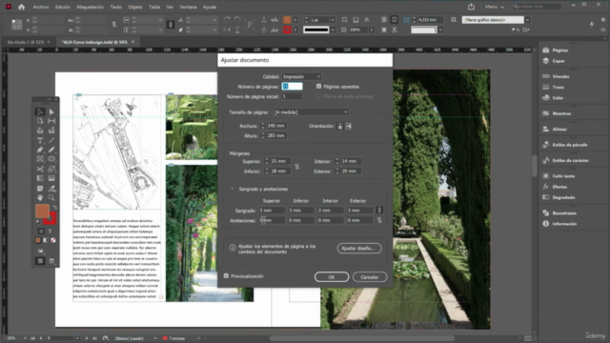Open the Tamaño de página dropdown
610x343 pixels.
311,112
